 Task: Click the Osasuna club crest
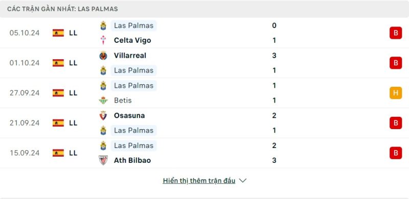point(103,115)
